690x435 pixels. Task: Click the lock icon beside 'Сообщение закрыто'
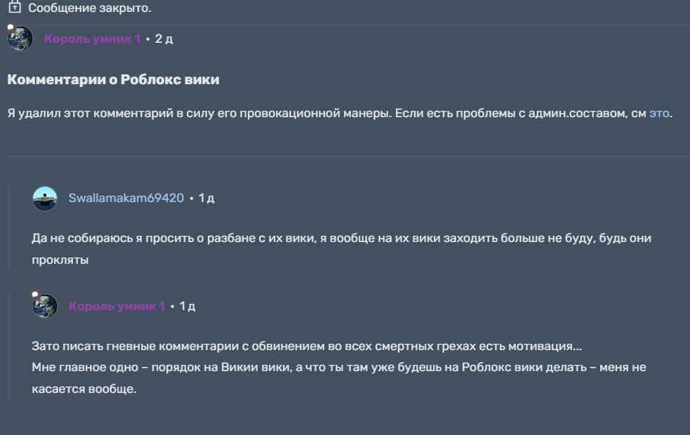13,8
